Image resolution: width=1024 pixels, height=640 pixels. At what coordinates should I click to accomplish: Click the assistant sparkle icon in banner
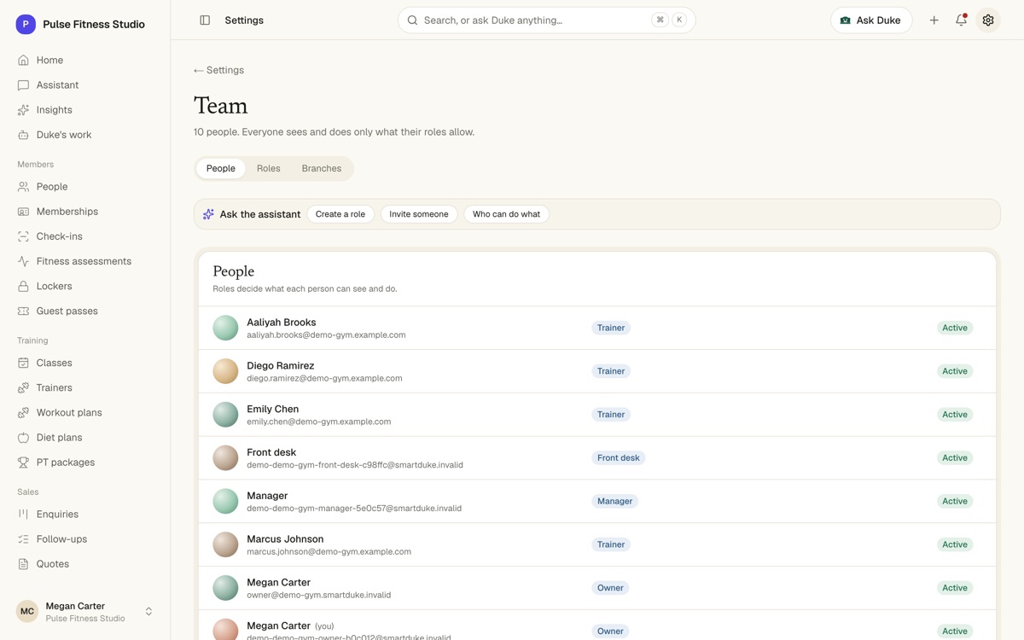click(x=208, y=214)
